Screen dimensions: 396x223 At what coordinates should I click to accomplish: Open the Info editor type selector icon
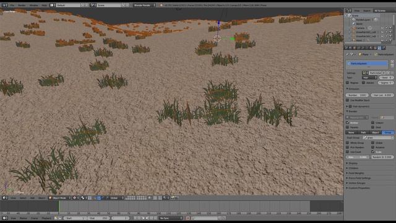click(x=4, y=5)
